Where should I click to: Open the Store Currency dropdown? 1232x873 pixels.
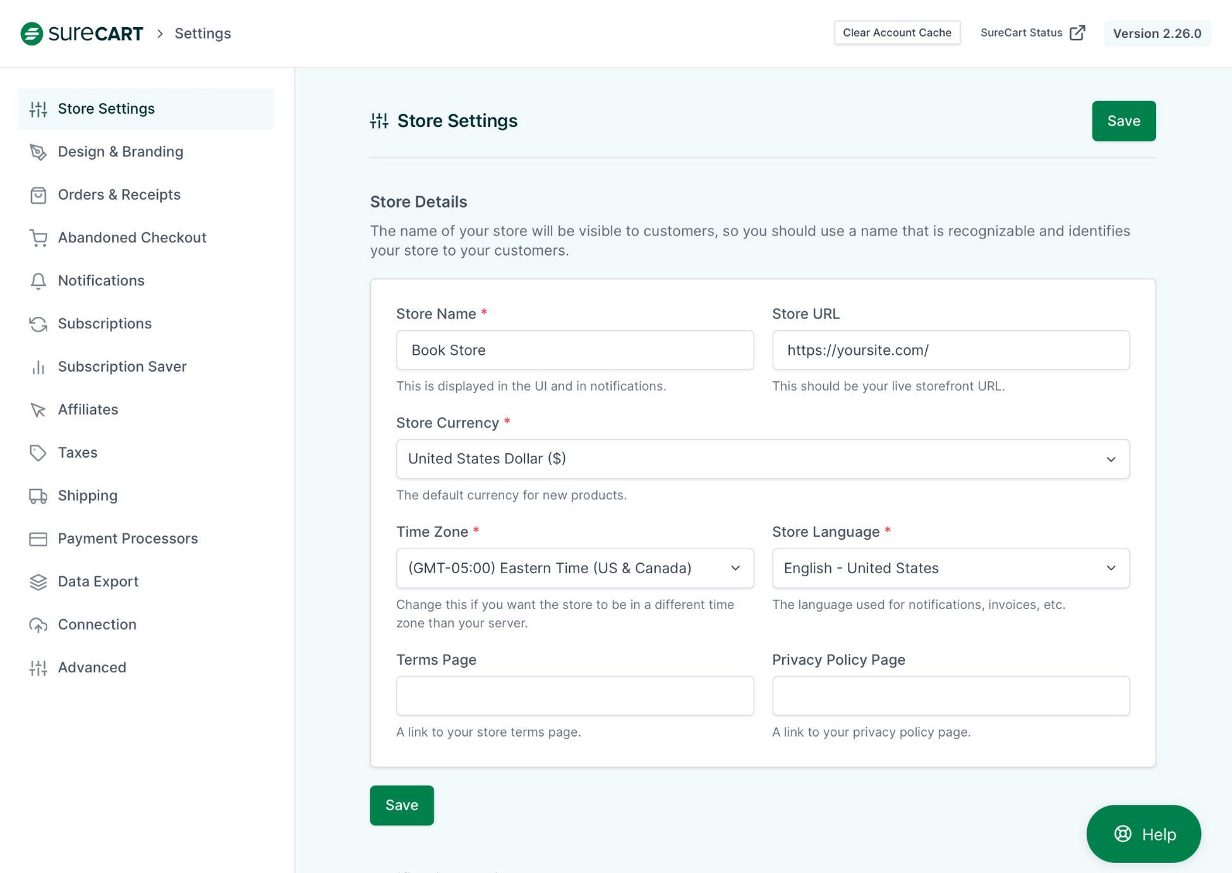click(763, 459)
